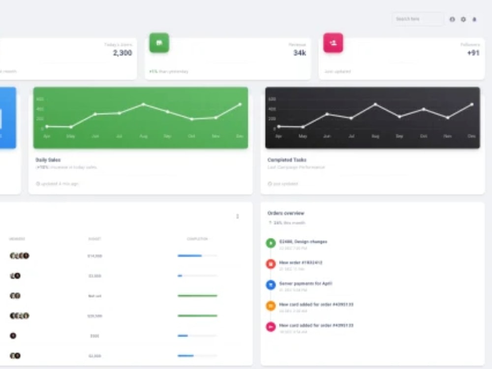Screen dimensions: 492x369
Task: Click the Aug point on Completed Tasks chart
Action: pos(375,104)
